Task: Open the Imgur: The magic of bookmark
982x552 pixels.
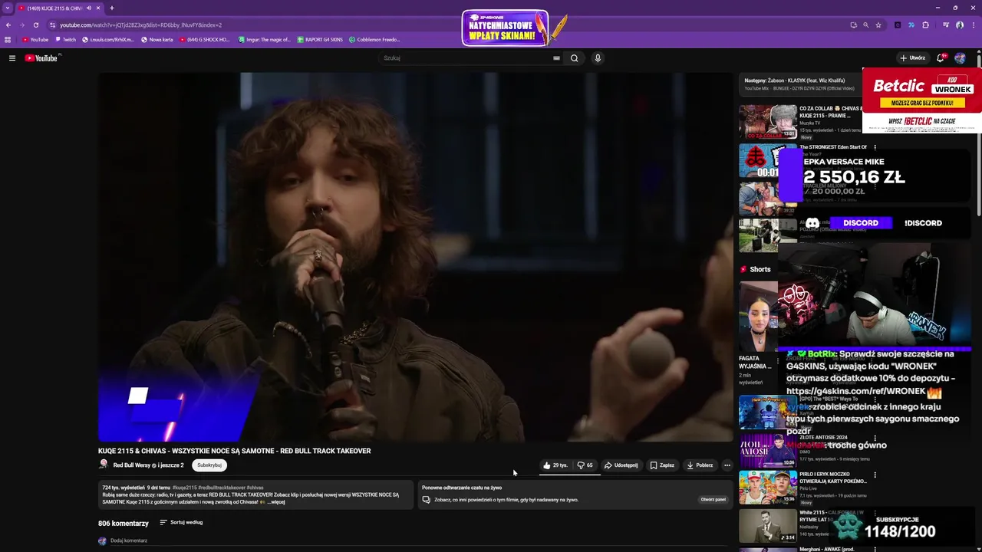Action: click(264, 40)
